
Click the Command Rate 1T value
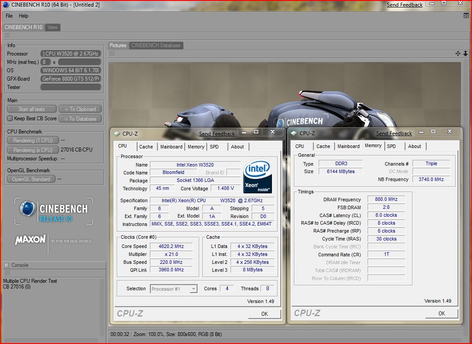point(386,254)
